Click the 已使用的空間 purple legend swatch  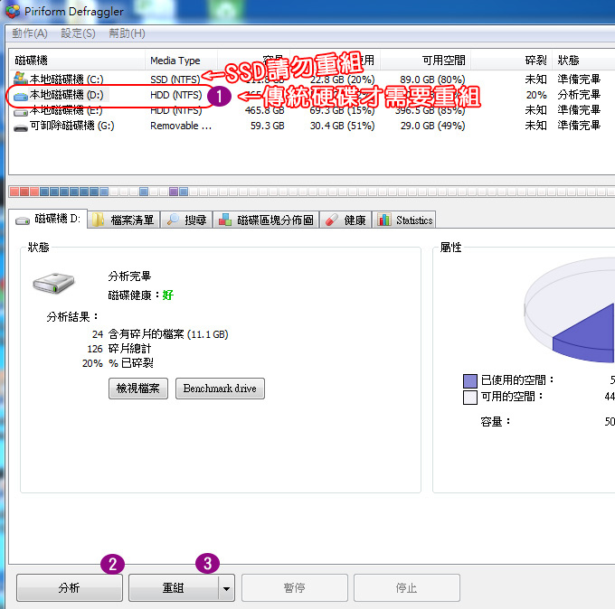pos(470,380)
